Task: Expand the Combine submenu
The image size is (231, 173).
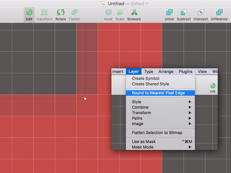Action: pyautogui.click(x=160, y=107)
